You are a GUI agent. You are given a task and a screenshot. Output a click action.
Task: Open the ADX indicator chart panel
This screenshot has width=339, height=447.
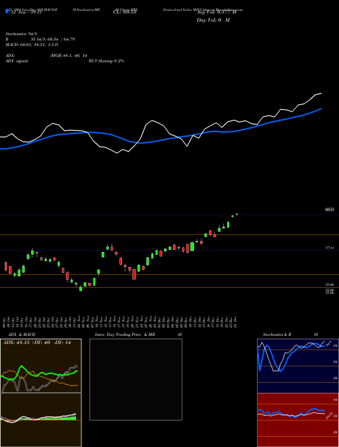click(x=41, y=366)
